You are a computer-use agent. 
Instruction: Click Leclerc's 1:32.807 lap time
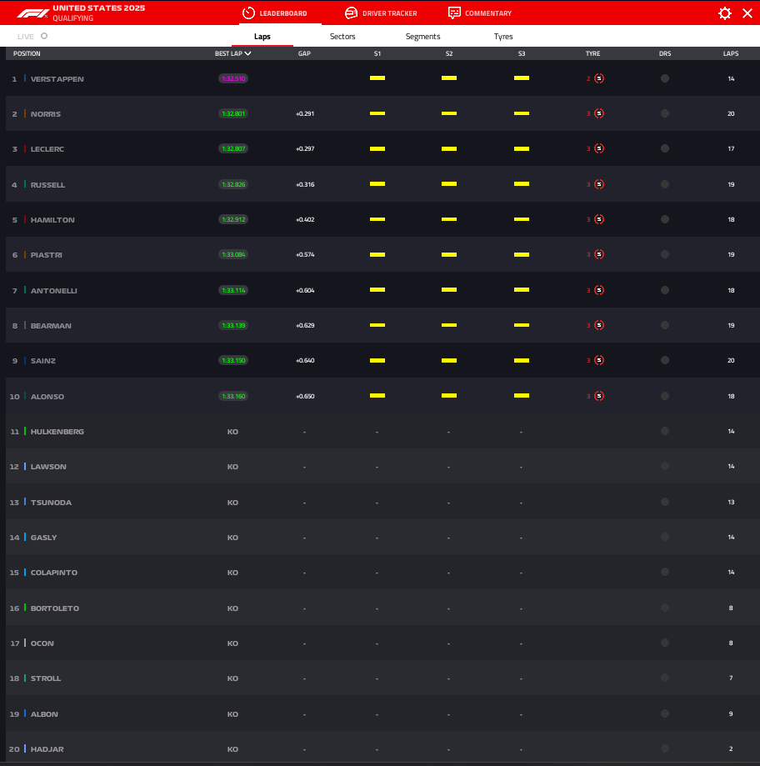click(233, 148)
